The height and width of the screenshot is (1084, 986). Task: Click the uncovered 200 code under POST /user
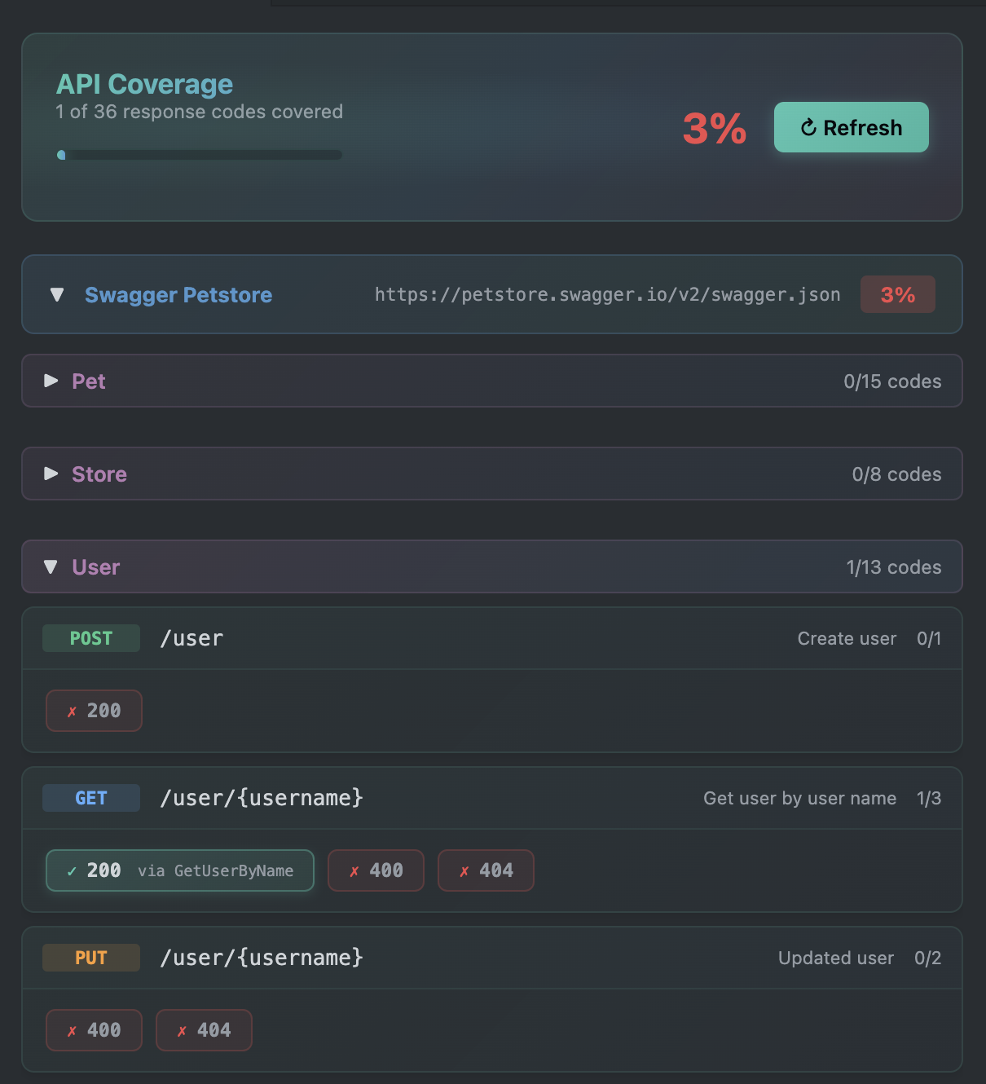(x=94, y=711)
